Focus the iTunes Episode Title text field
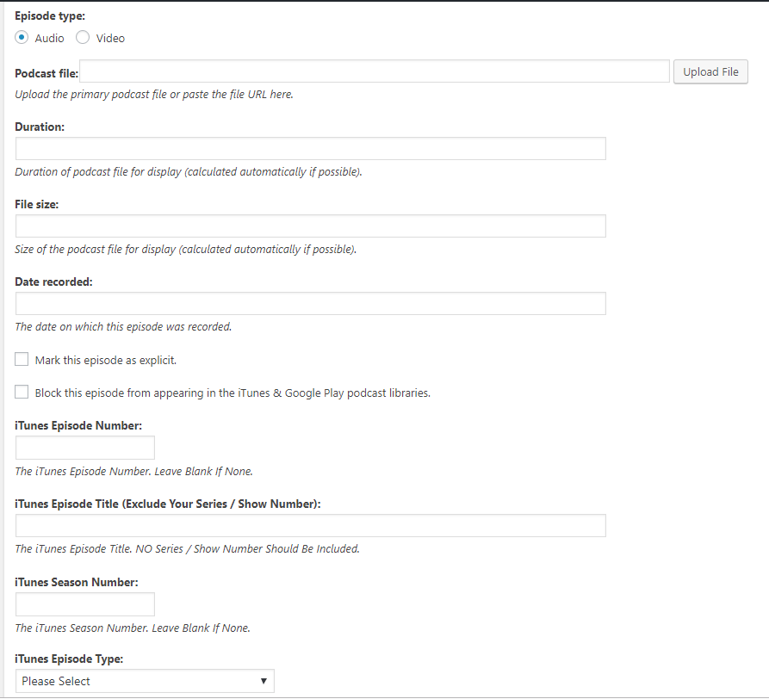Viewport: 769px width, 699px height. click(x=310, y=526)
